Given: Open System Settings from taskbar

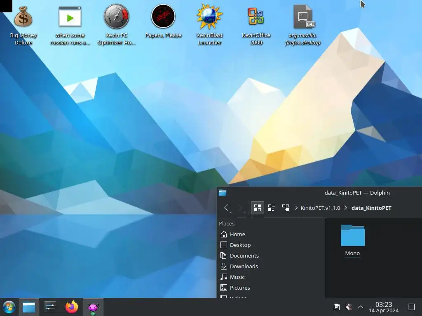Looking at the screenshot, I should pyautogui.click(x=50, y=307).
